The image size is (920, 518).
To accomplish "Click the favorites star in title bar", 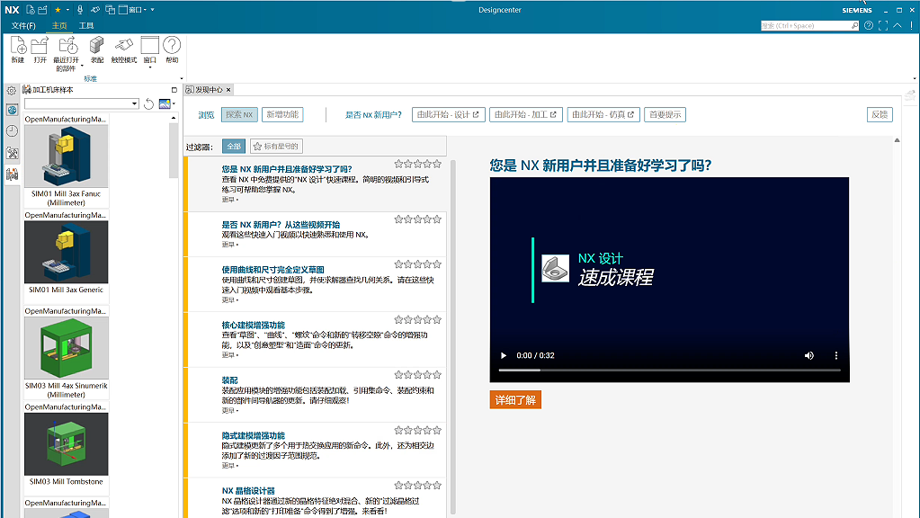I will pos(58,10).
